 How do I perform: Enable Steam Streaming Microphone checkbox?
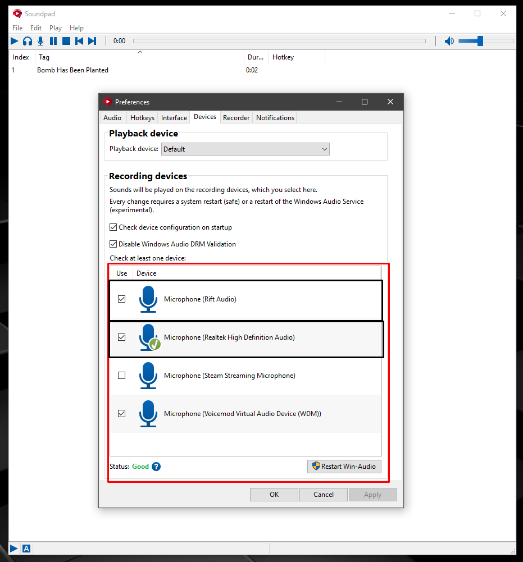(x=121, y=375)
